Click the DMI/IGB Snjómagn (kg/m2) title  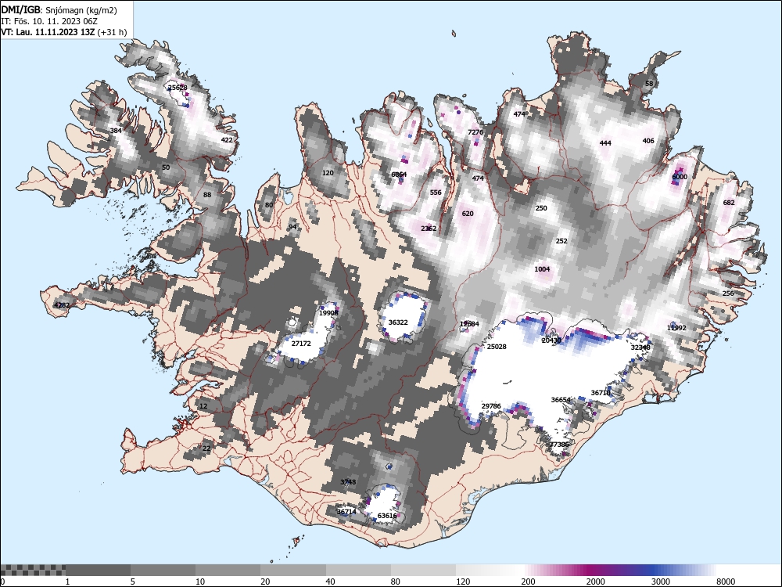pyautogui.click(x=59, y=10)
